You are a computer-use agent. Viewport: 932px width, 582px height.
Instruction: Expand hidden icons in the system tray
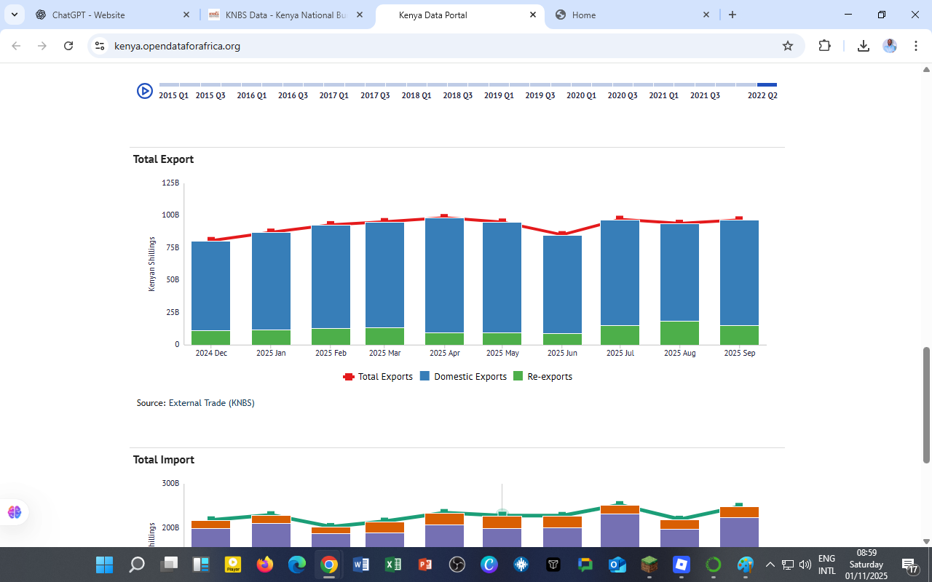[x=770, y=564]
